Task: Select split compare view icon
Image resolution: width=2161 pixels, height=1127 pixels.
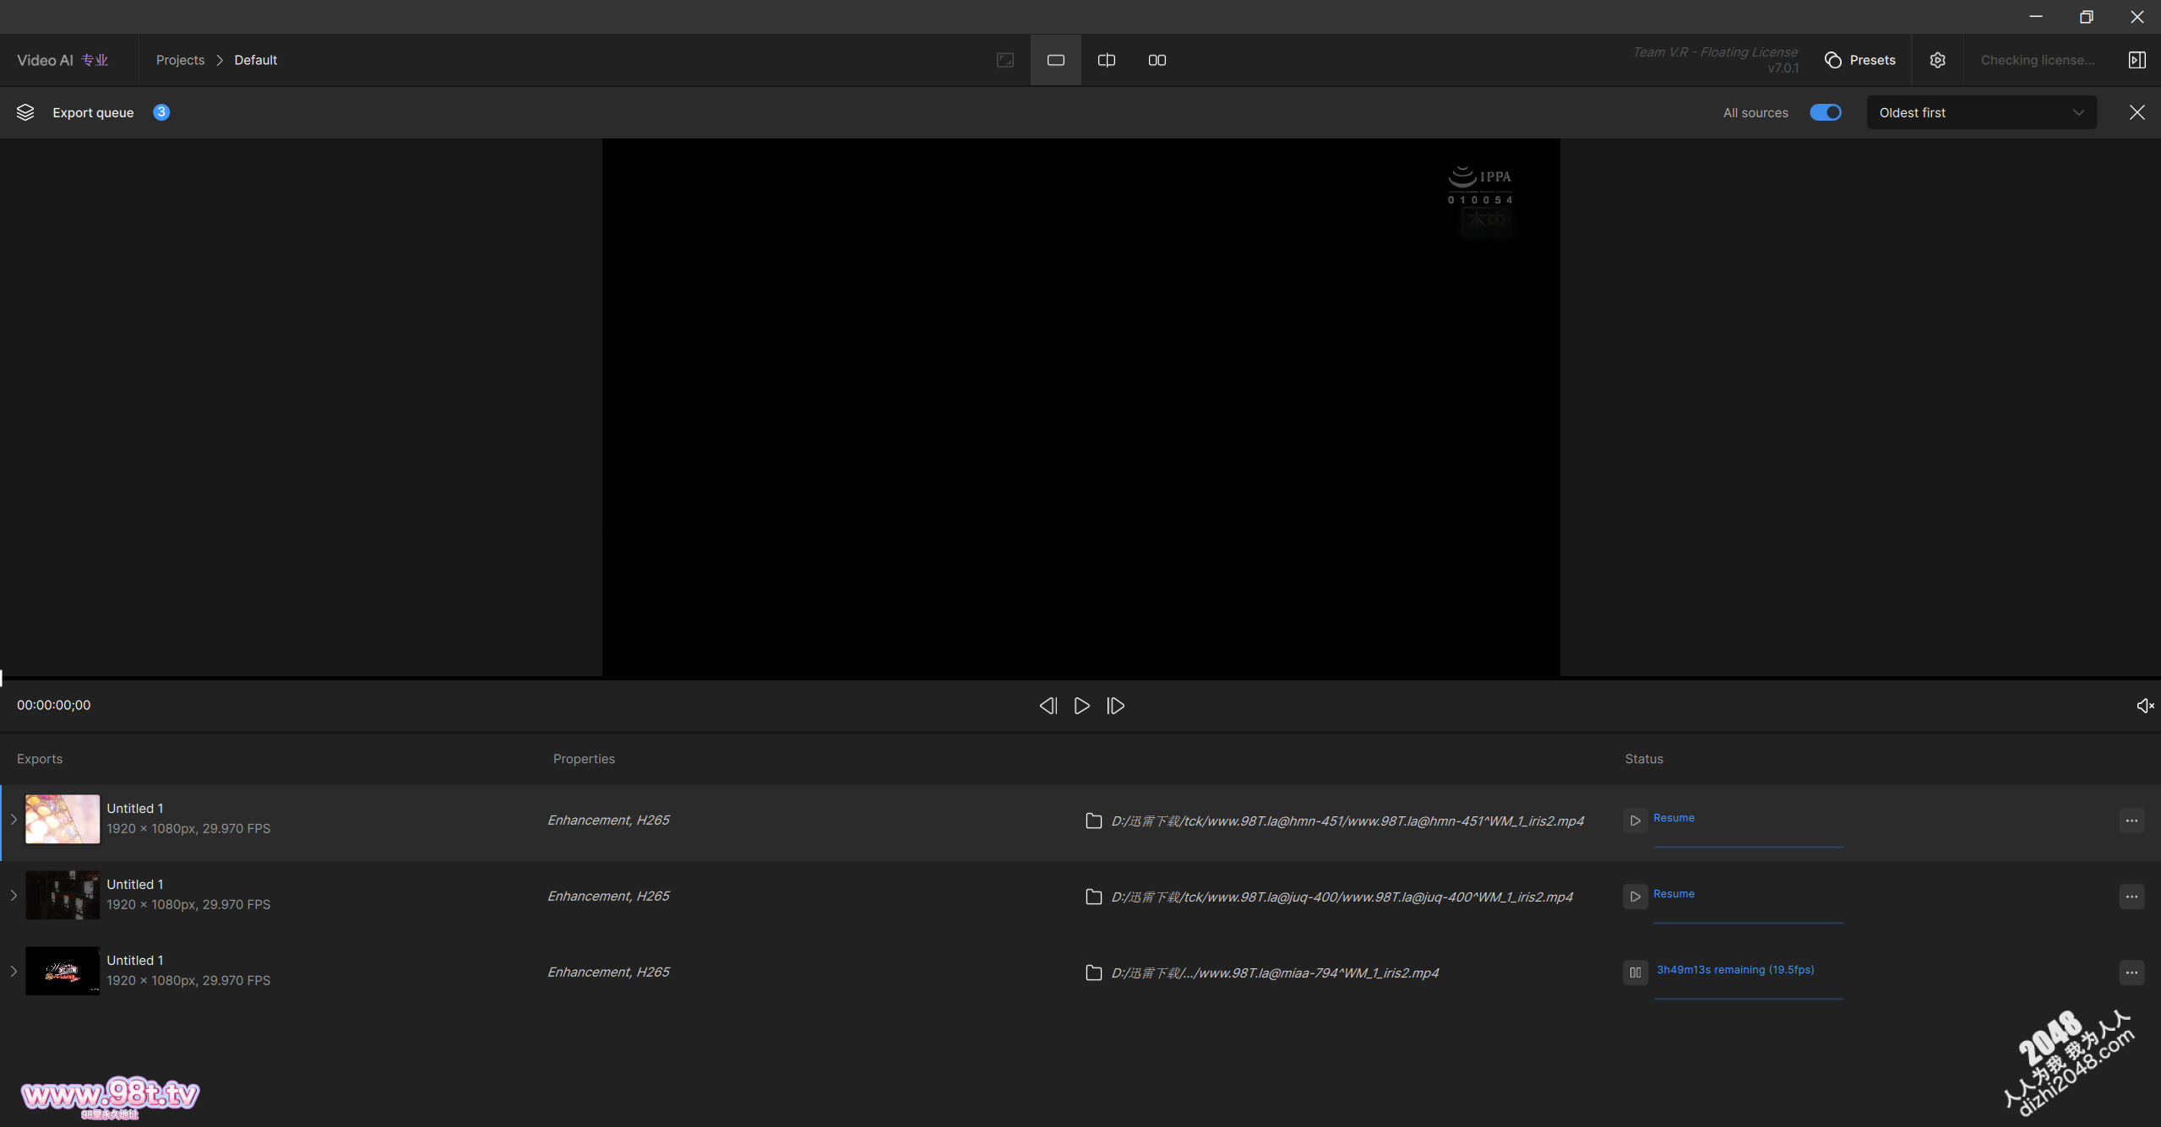Action: pyautogui.click(x=1106, y=60)
